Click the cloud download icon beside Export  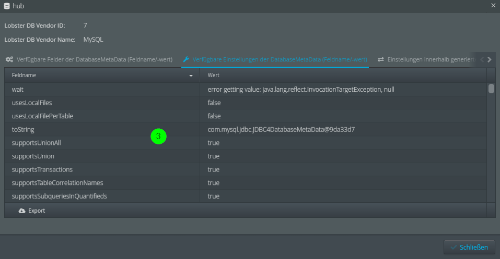pos(21,211)
